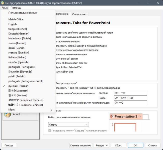Open the Резерв dropdown button
Screen dimensions: 163x150
[101, 145]
